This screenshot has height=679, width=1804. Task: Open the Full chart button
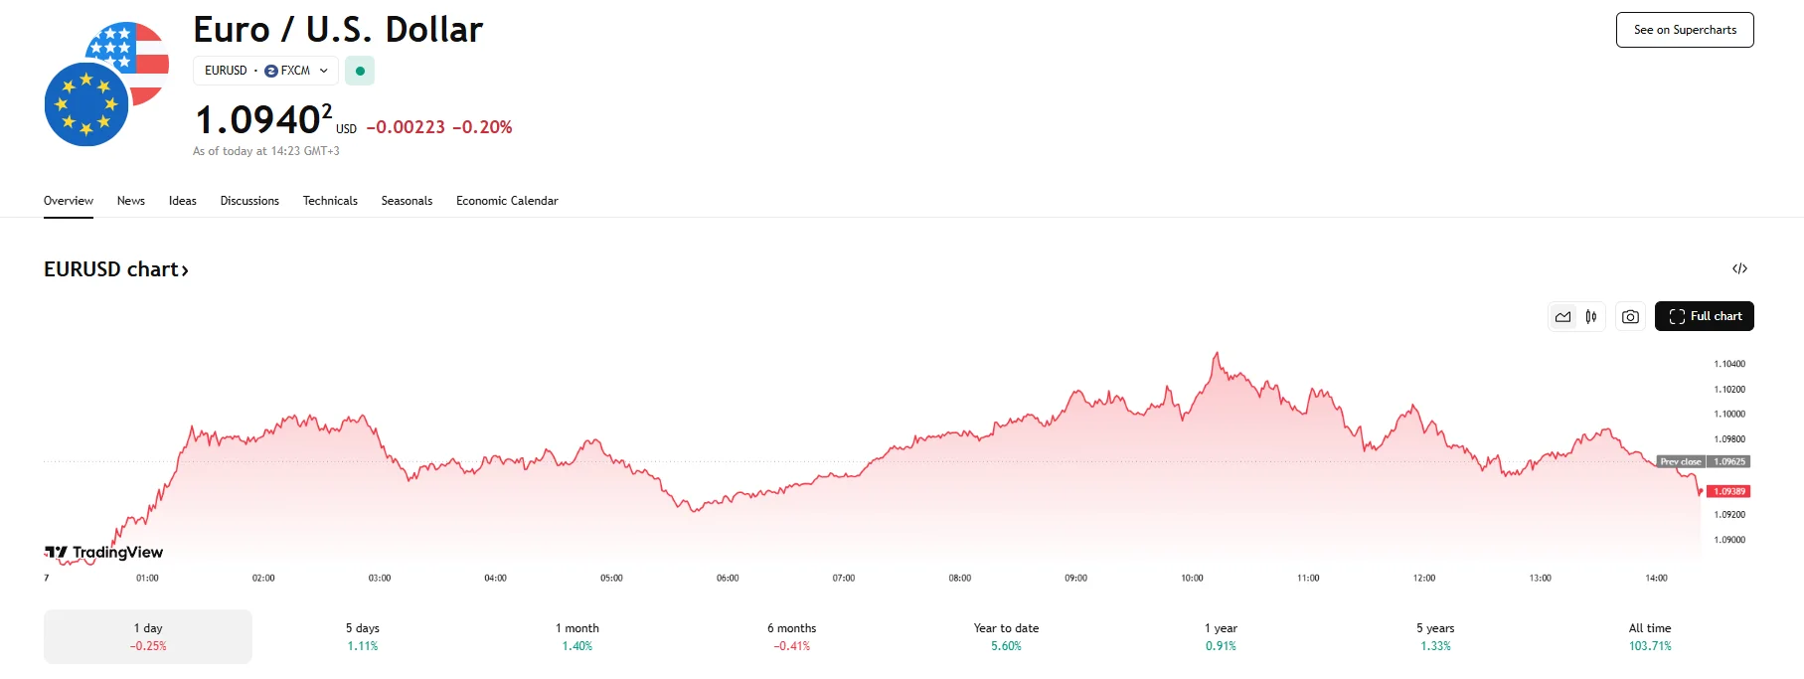coord(1704,316)
